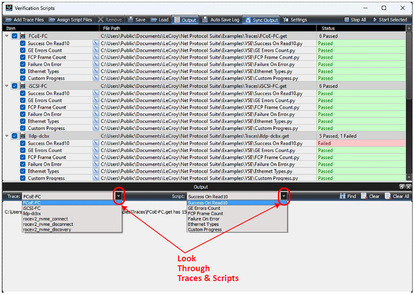
Task: Uncheck Failure On Error under iSCSI-FC
Action: tap(23, 114)
